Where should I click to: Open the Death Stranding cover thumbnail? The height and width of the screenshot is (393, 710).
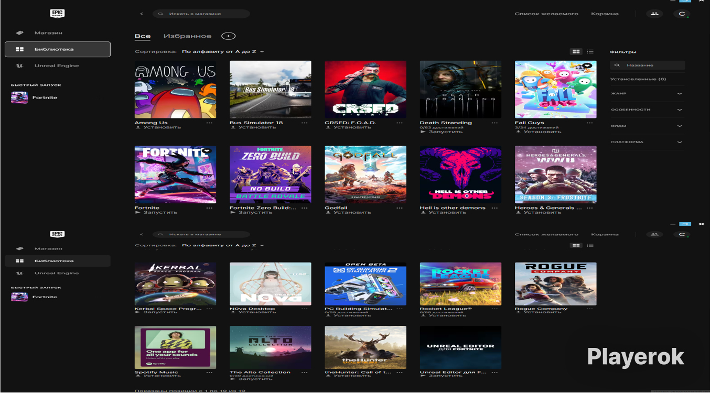pyautogui.click(x=460, y=90)
